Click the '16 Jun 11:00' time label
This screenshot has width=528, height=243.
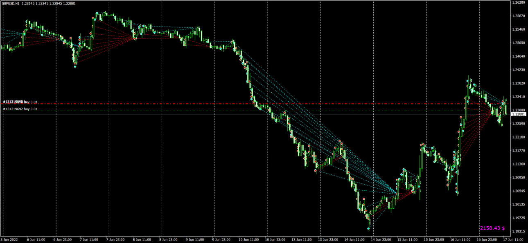click(460, 240)
